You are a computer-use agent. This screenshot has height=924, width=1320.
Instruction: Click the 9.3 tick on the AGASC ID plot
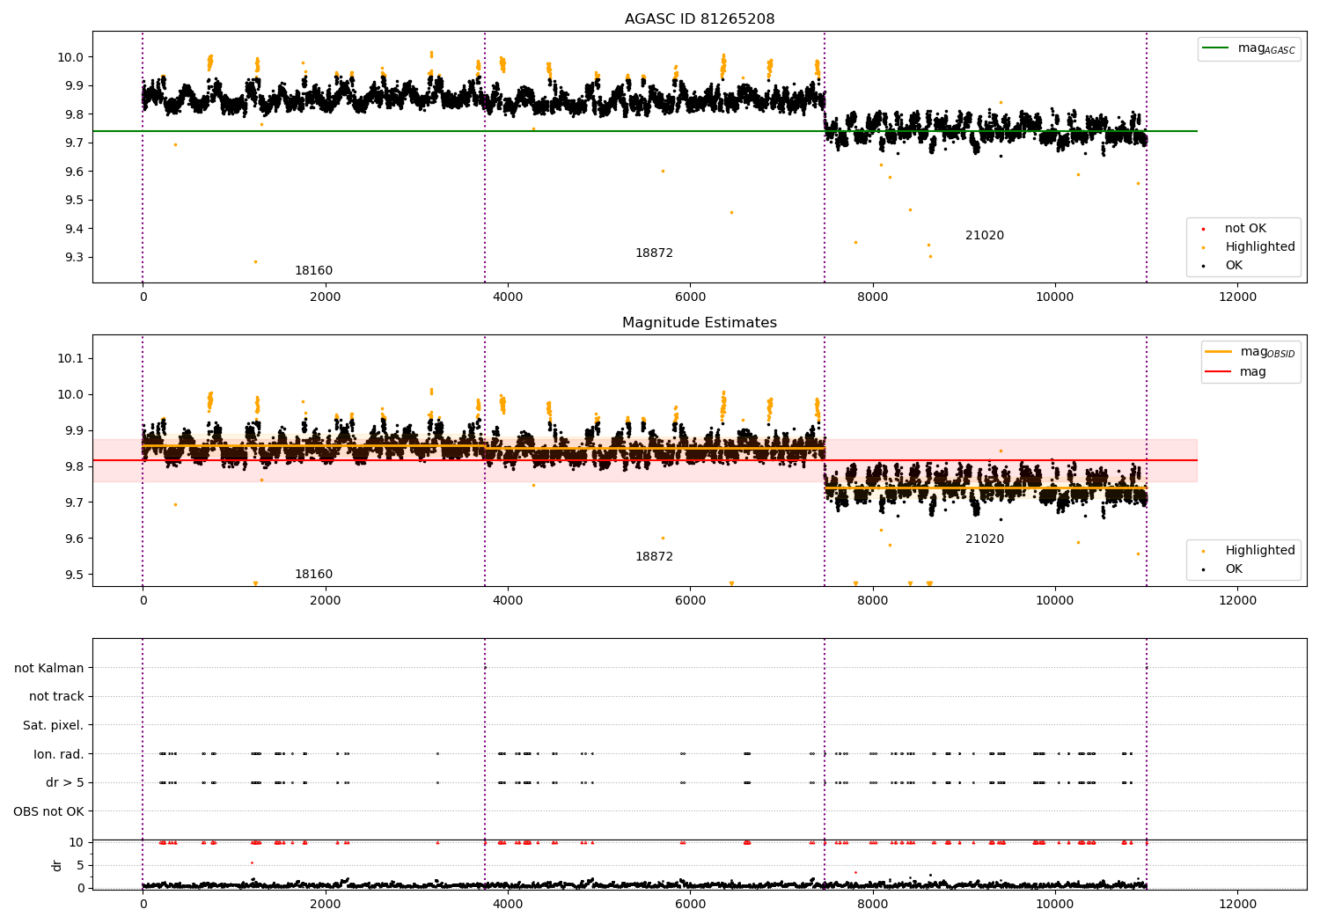[x=74, y=258]
